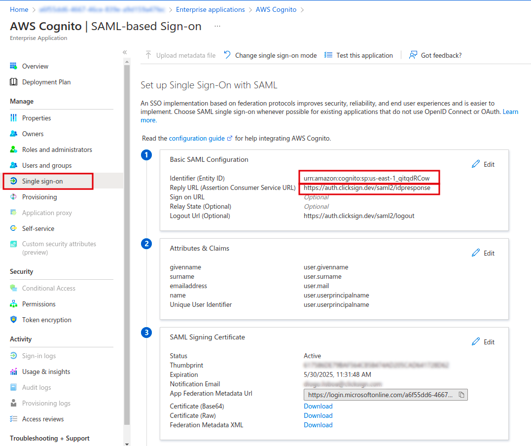Click the Permissions hierarchy icon
This screenshot has width=531, height=446.
coord(13,303)
